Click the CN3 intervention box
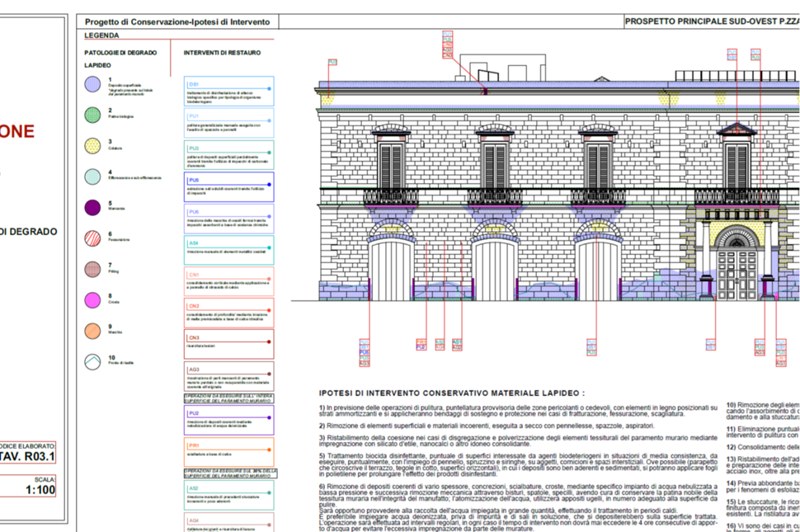This screenshot has height=532, width=800. [228, 344]
